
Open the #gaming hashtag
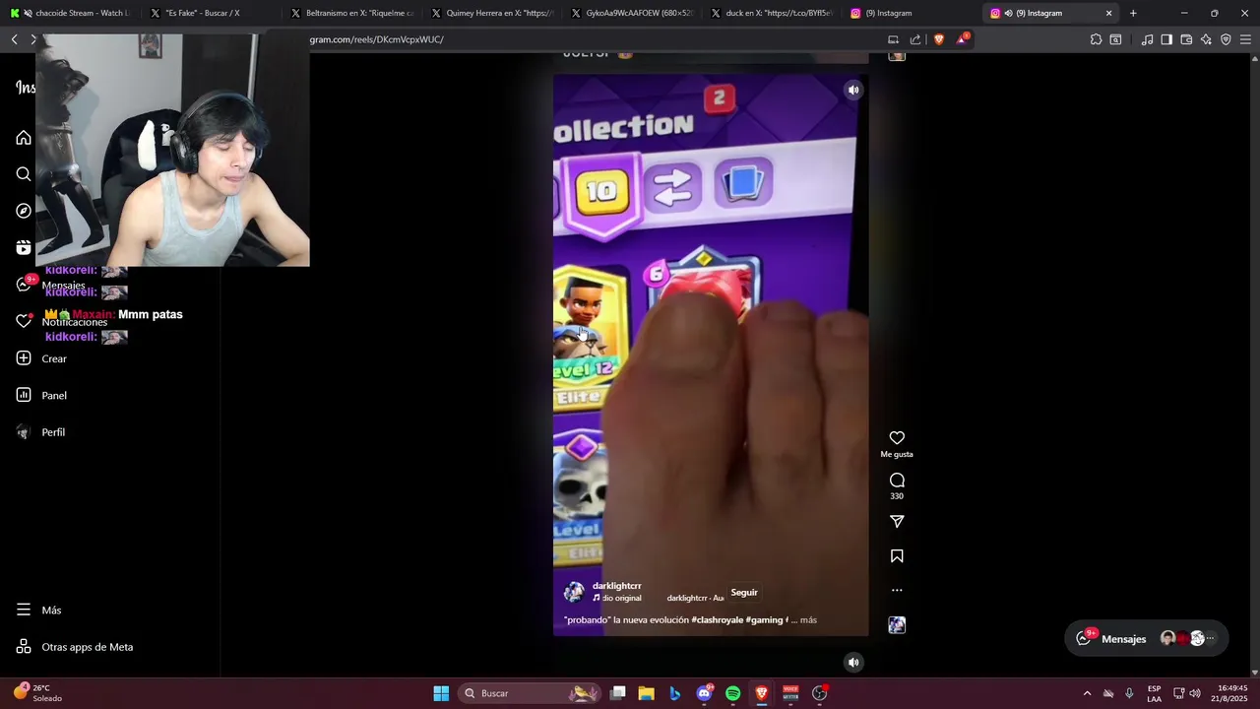(x=765, y=620)
